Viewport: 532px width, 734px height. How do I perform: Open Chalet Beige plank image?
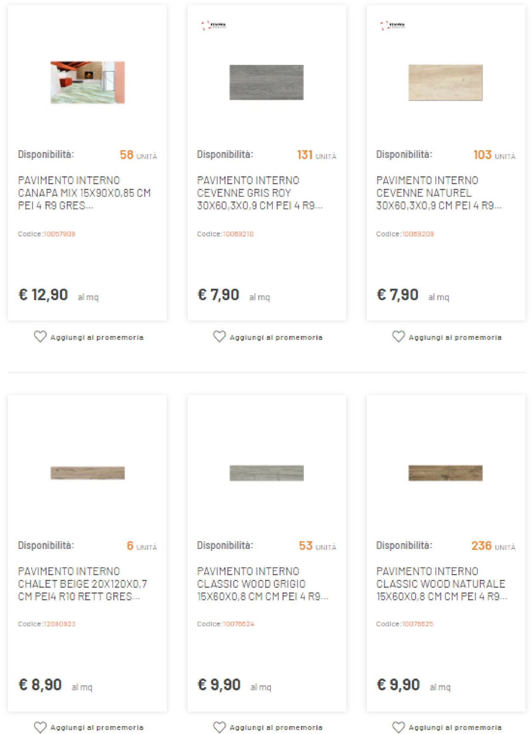tap(88, 473)
